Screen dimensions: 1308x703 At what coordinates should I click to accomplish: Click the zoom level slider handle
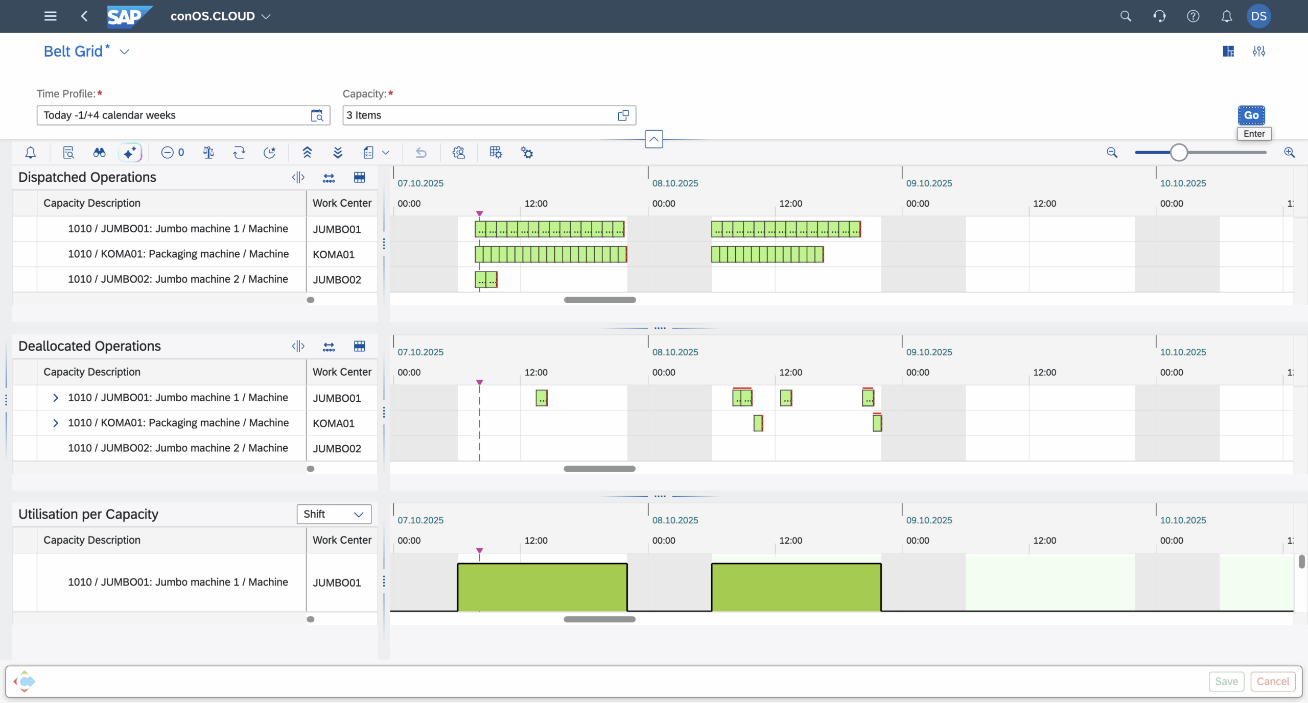coord(1179,152)
